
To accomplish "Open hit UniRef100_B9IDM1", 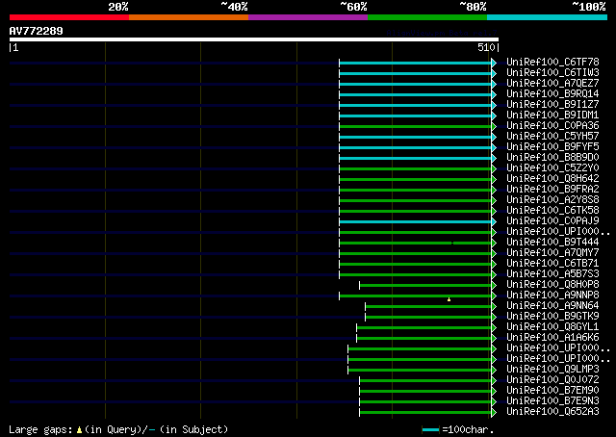I will (552, 116).
